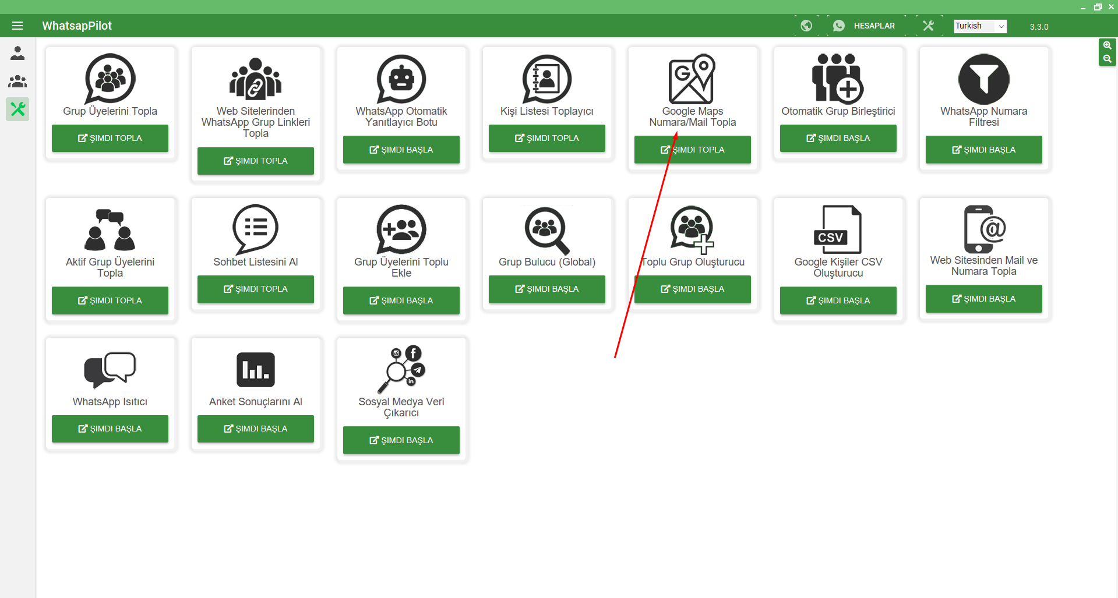Click the Sohbet Listesini Al icon
This screenshot has height=598, width=1118.
pos(256,229)
